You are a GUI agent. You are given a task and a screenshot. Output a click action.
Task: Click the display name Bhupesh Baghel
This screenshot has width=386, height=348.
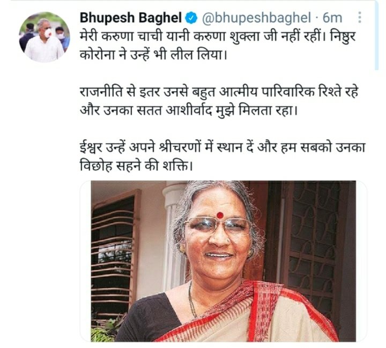[131, 18]
